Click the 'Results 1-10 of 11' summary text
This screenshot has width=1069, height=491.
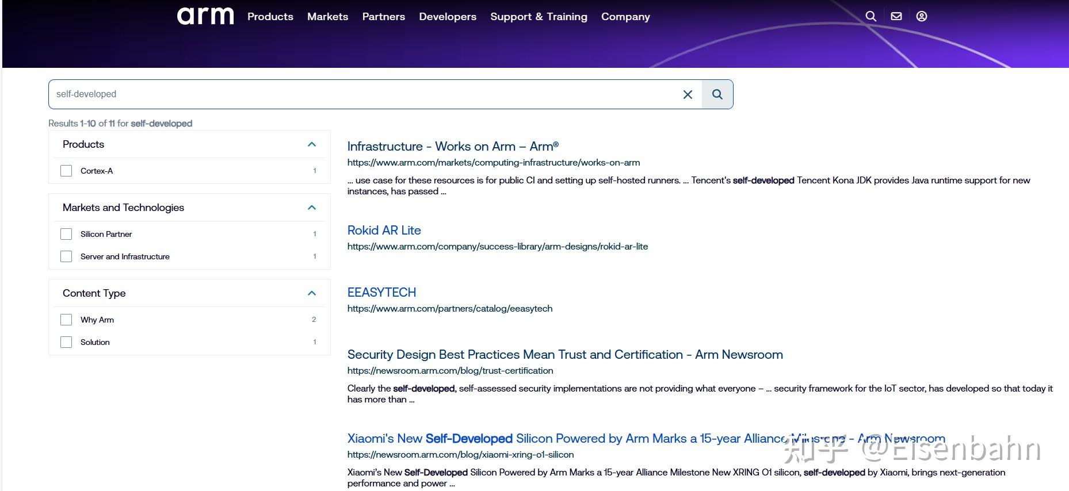(120, 124)
